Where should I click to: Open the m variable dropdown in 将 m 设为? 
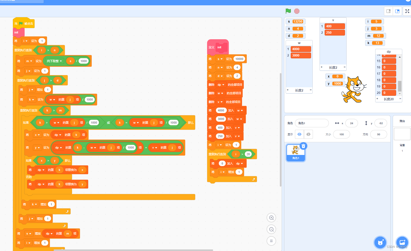pos(29,61)
